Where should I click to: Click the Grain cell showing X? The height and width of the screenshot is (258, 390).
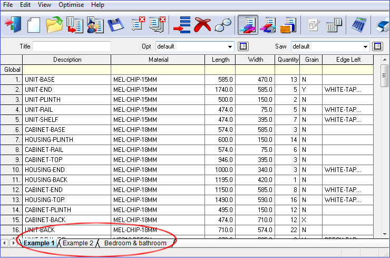[311, 220]
